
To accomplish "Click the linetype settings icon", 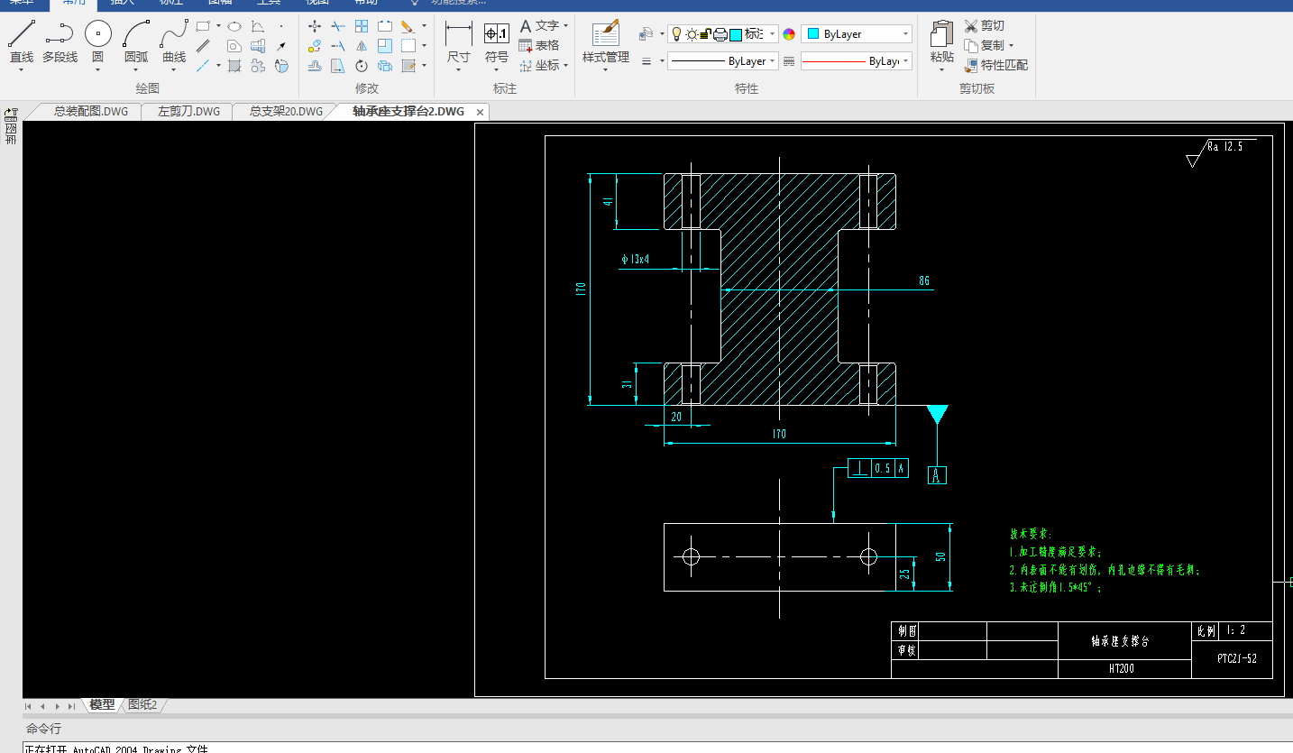I will coord(789,61).
